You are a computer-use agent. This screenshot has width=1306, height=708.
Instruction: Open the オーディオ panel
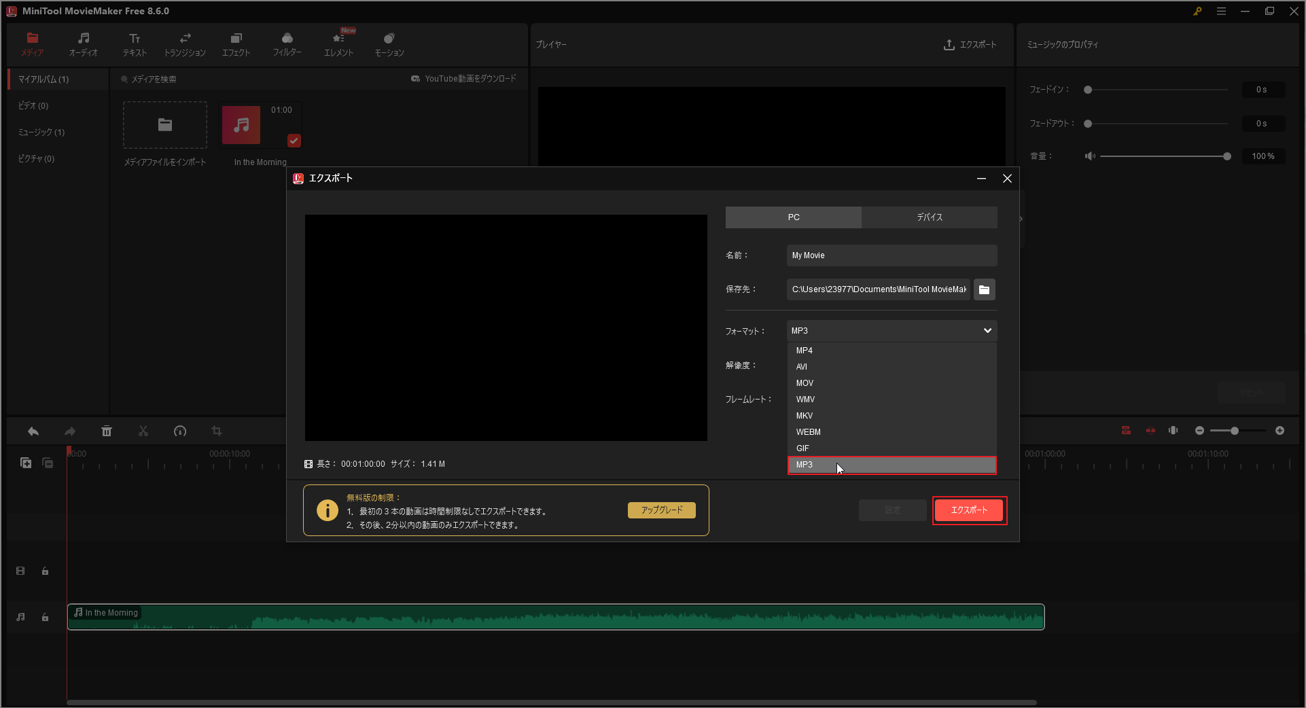pos(83,43)
